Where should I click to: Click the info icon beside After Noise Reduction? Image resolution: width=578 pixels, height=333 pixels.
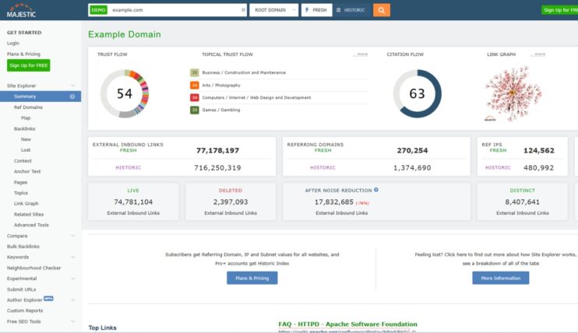(x=376, y=189)
